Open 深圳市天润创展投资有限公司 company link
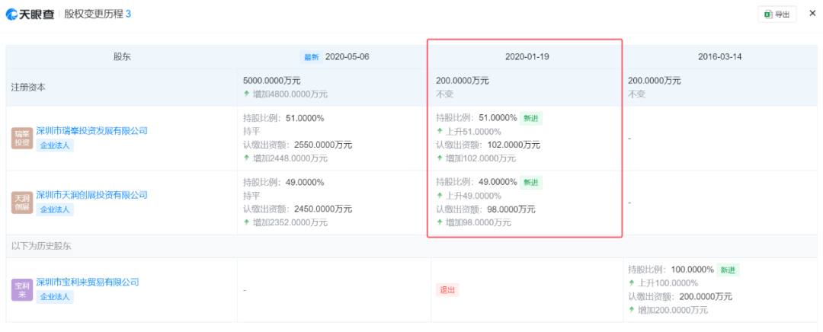Image resolution: width=823 pixels, height=332 pixels. 92,195
